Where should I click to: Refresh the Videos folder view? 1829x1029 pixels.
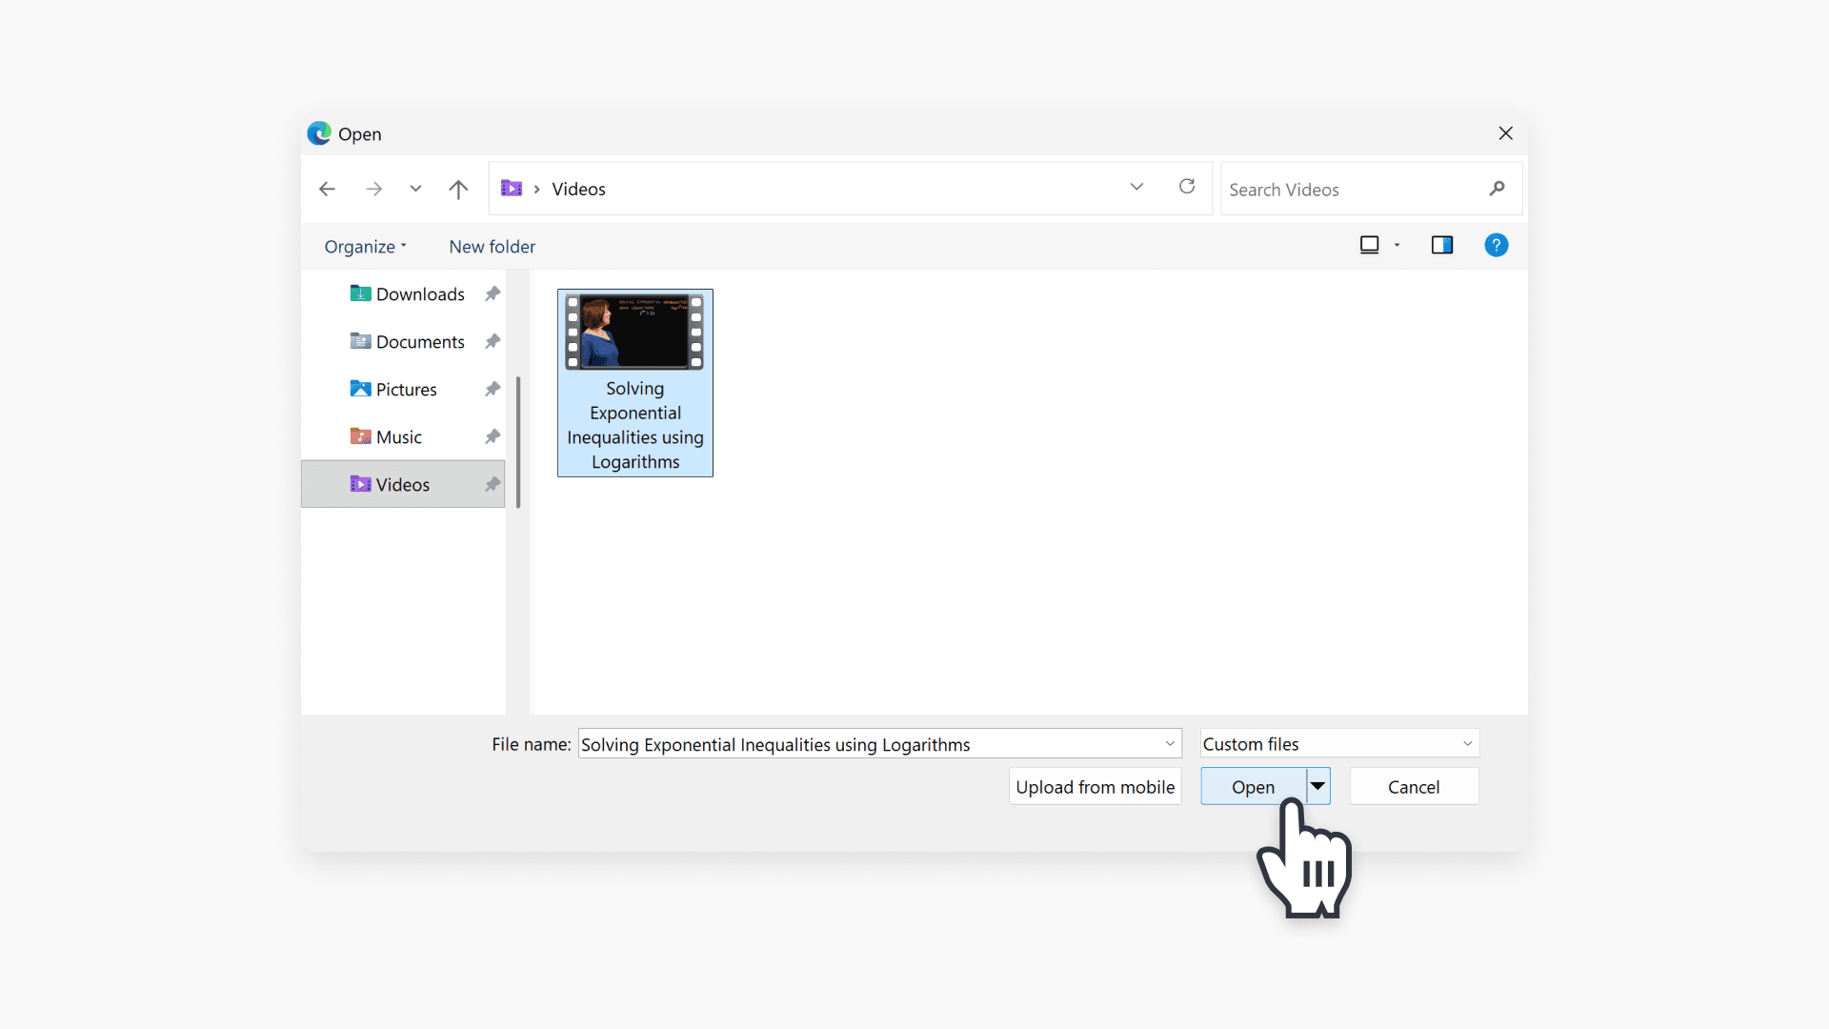tap(1186, 188)
